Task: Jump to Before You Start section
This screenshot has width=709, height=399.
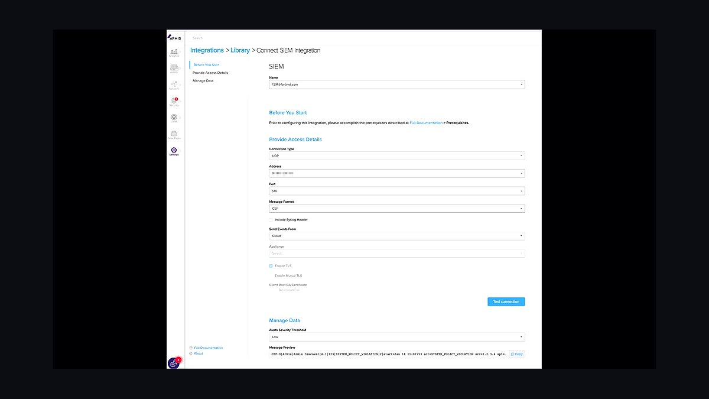Action: [x=207, y=64]
